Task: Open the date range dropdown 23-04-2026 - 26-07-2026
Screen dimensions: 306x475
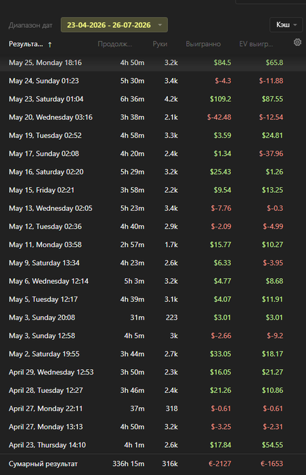Action: (x=114, y=25)
